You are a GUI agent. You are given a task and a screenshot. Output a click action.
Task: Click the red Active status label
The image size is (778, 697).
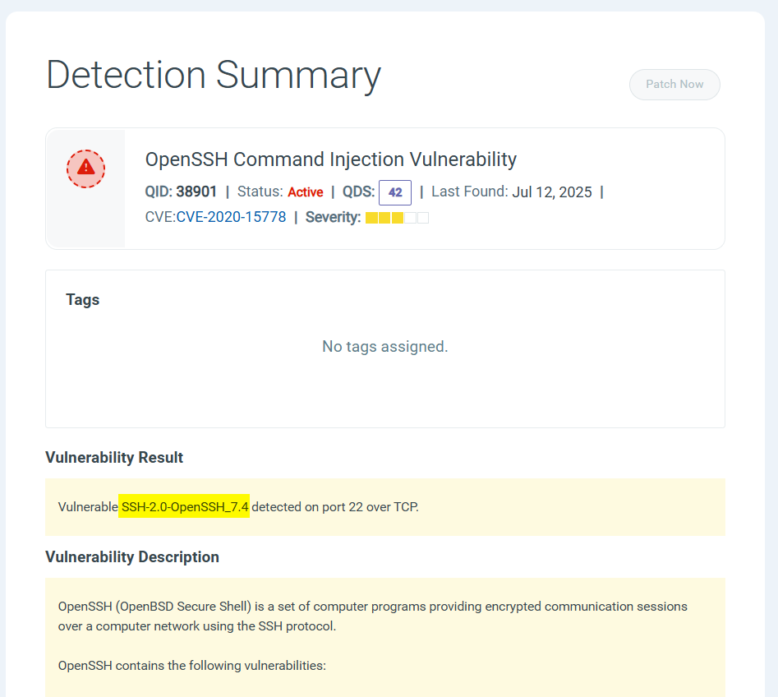point(305,192)
